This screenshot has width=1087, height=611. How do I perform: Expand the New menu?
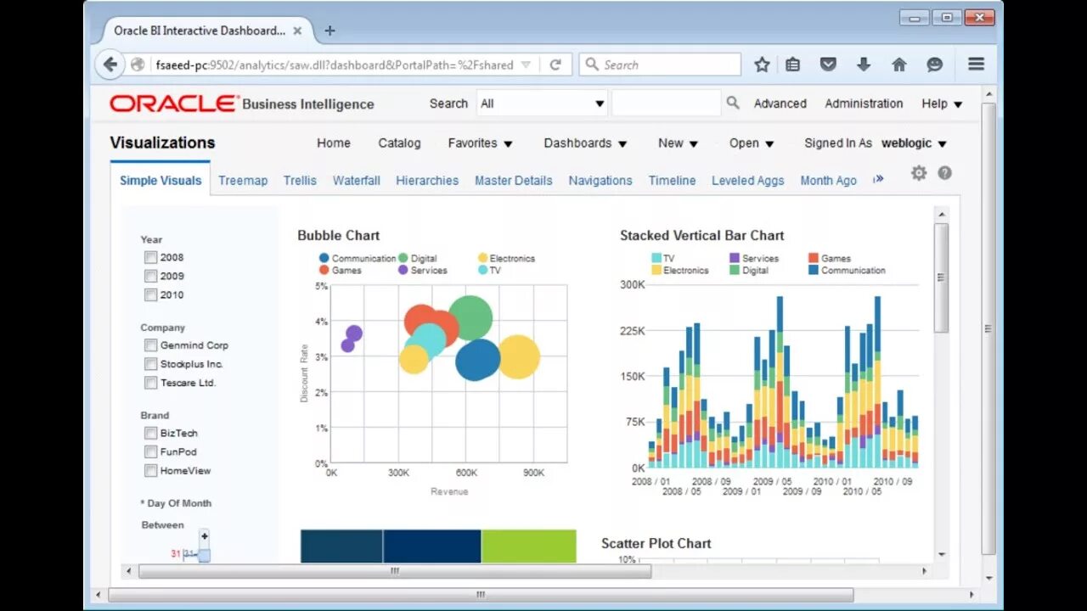(x=678, y=143)
